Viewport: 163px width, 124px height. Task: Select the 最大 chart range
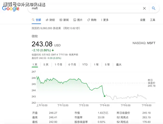pyautogui.click(x=119, y=65)
